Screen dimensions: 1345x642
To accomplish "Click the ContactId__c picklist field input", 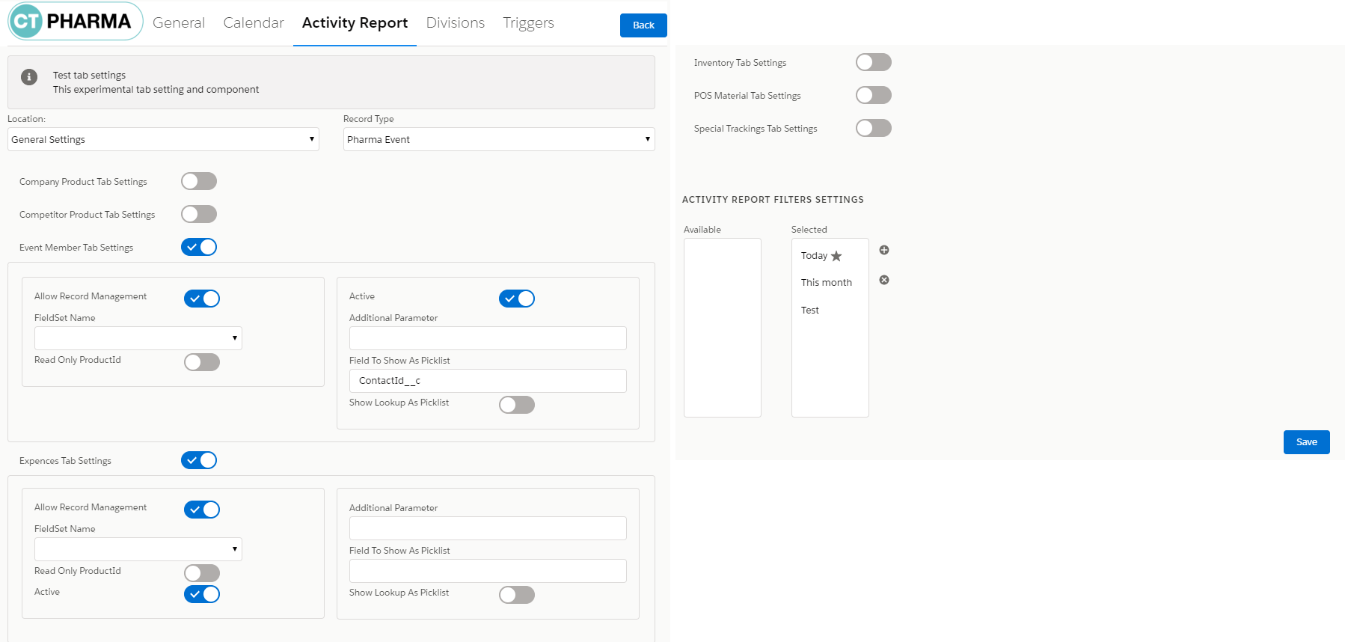I will [488, 381].
